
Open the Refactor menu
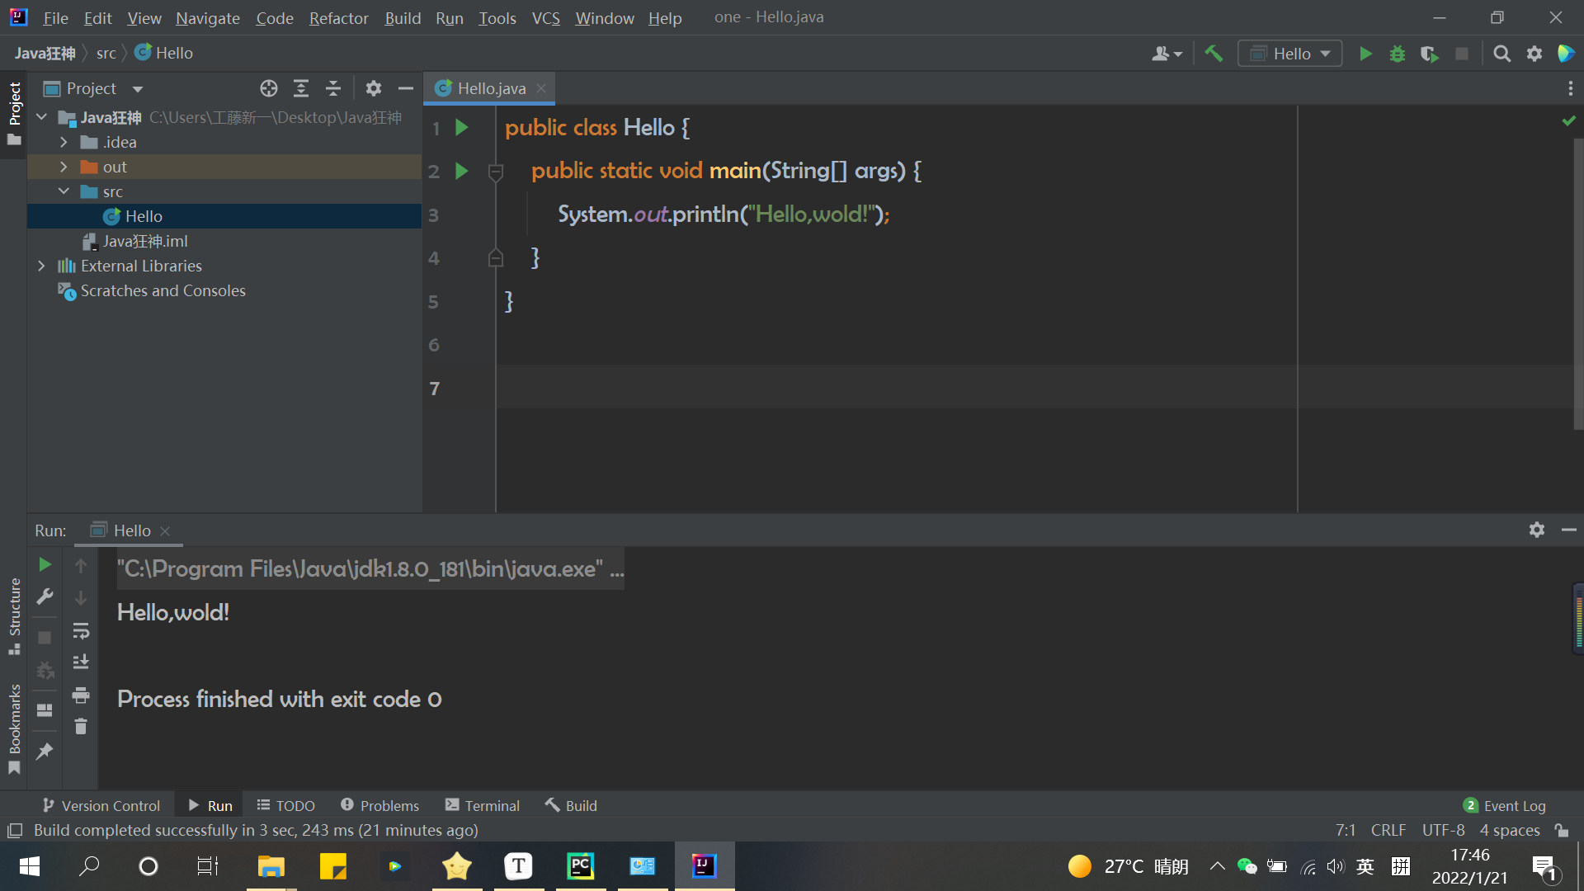coord(338,17)
